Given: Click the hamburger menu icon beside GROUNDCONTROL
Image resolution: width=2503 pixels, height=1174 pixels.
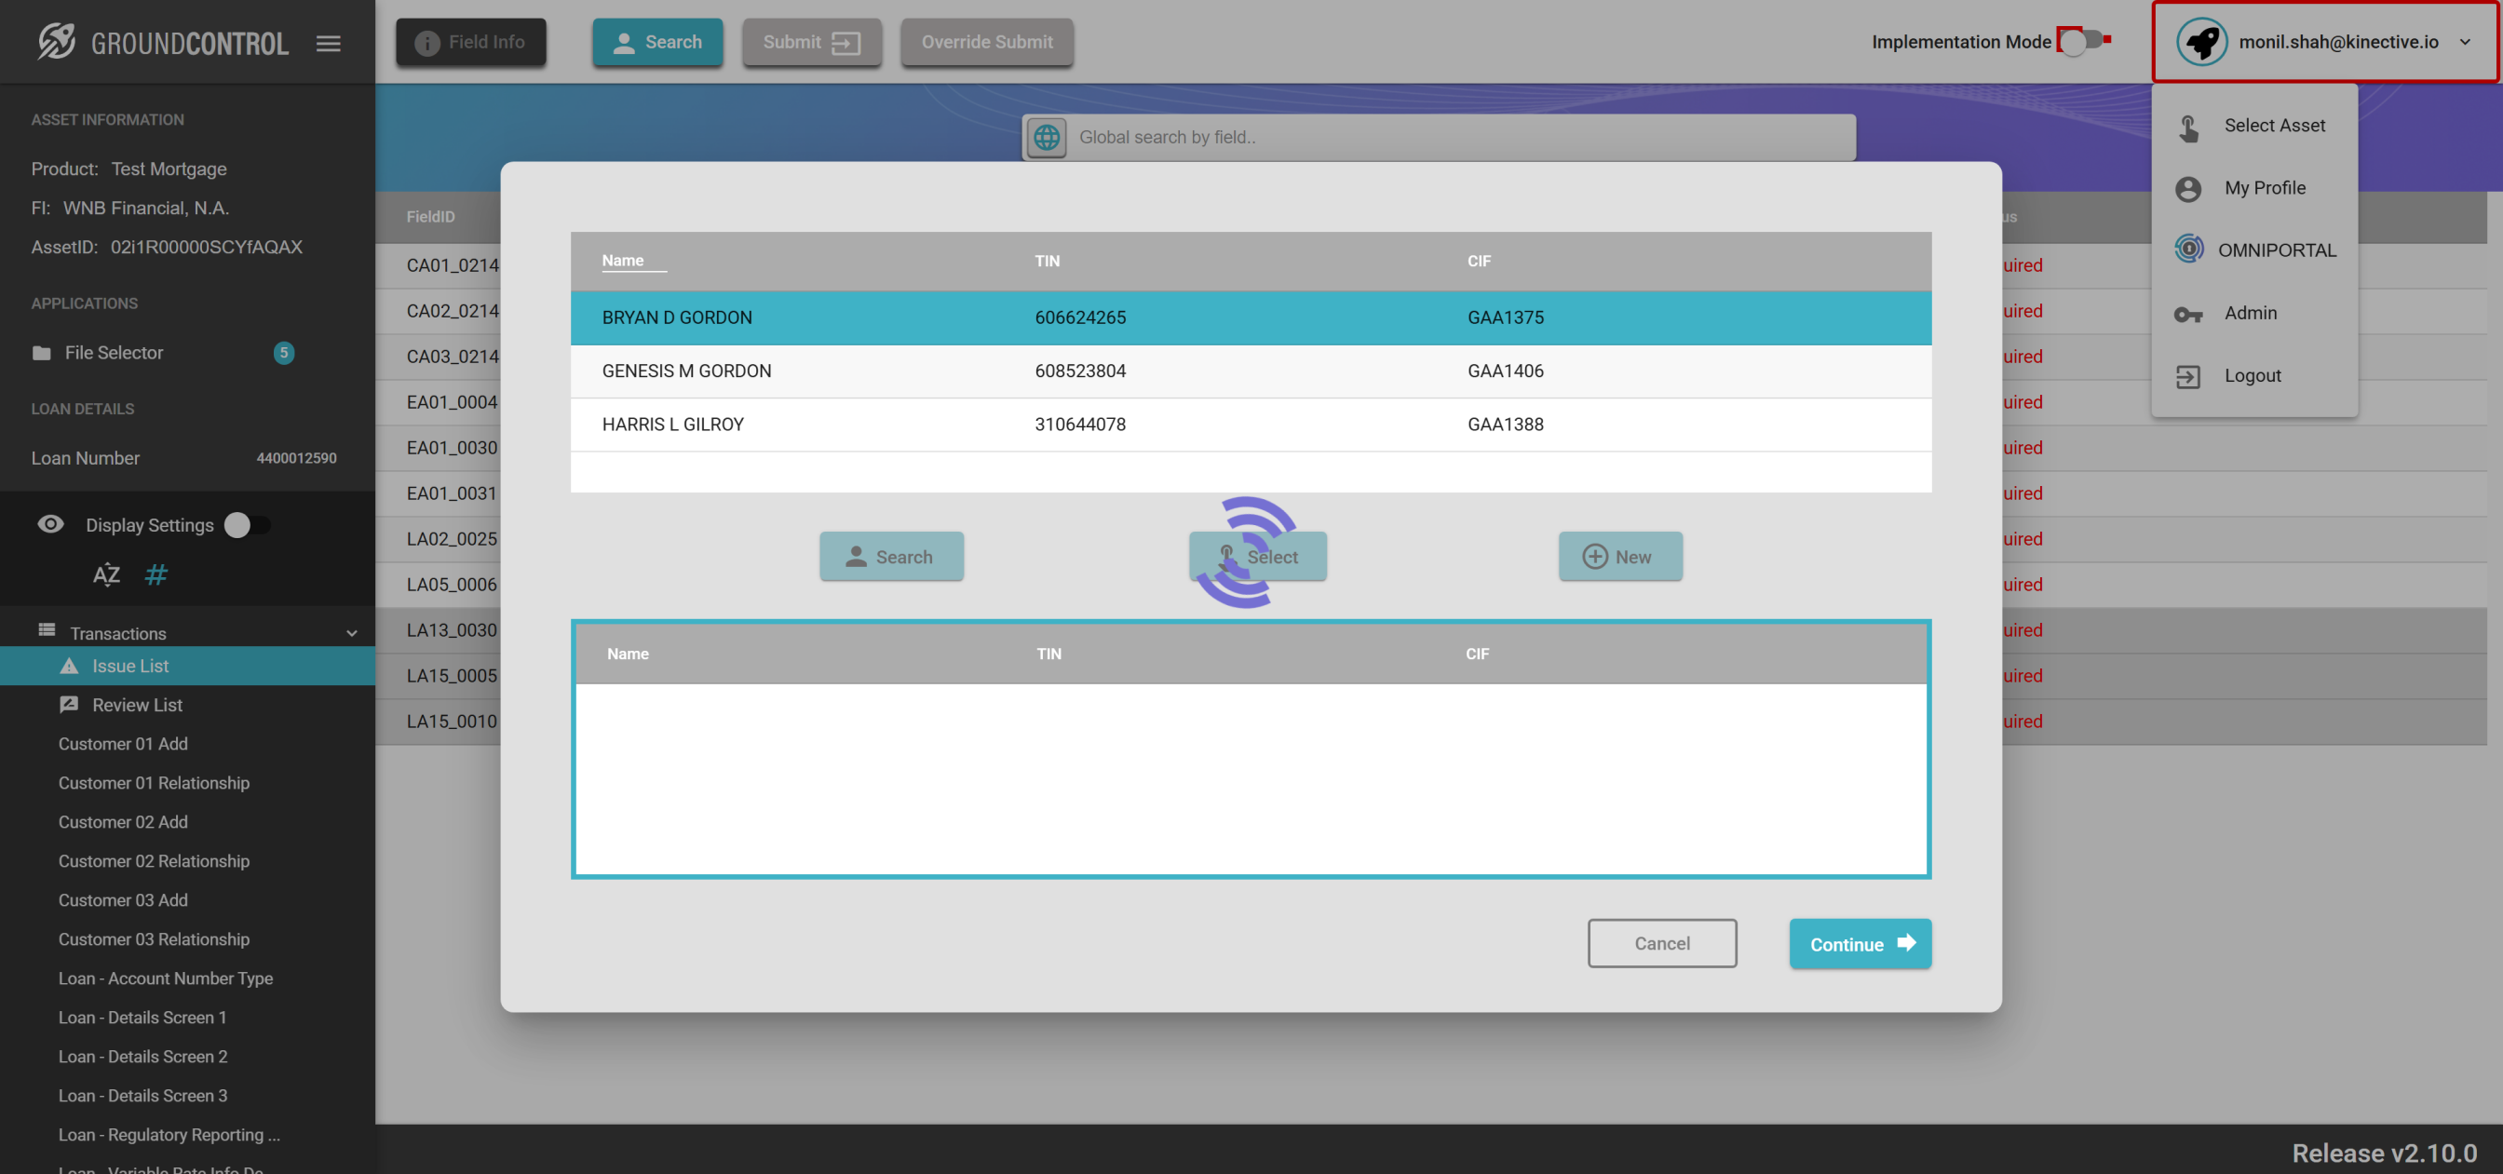Looking at the screenshot, I should coord(329,43).
